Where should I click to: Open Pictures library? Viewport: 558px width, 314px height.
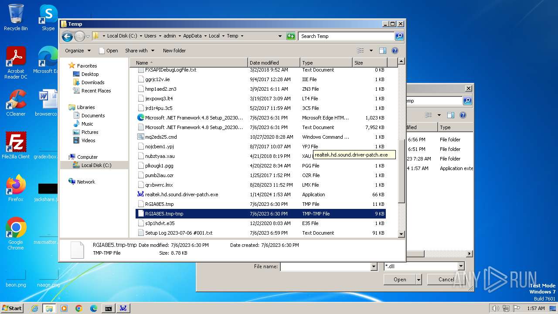pyautogui.click(x=89, y=132)
